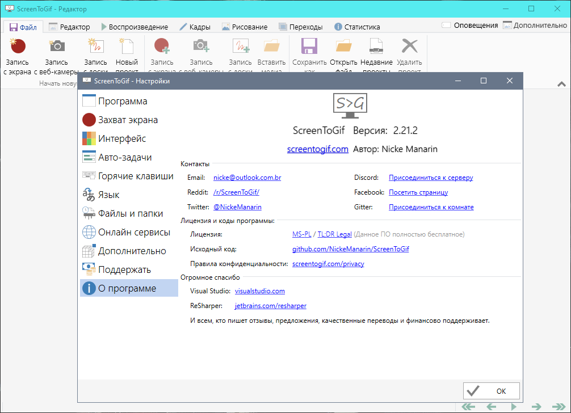Click the Discord join server link
This screenshot has width=571, height=413.
(x=430, y=178)
